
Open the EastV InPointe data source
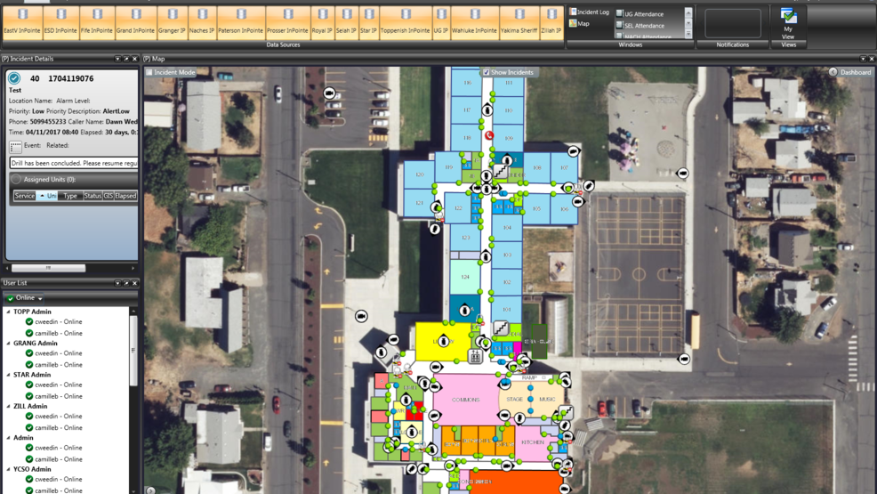tap(22, 22)
